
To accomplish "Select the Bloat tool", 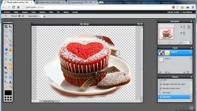I will (x=6, y=77).
